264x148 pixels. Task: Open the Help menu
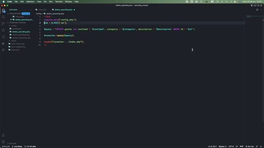tap(76, 2)
